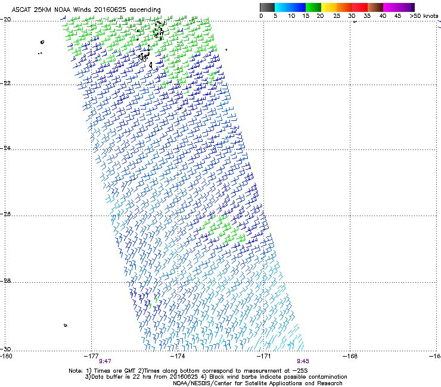Click the purple 9:47 pass time
Screen dimensions: 441x387
(x=105, y=361)
